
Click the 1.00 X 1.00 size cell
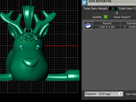pyautogui.click(x=106, y=27)
